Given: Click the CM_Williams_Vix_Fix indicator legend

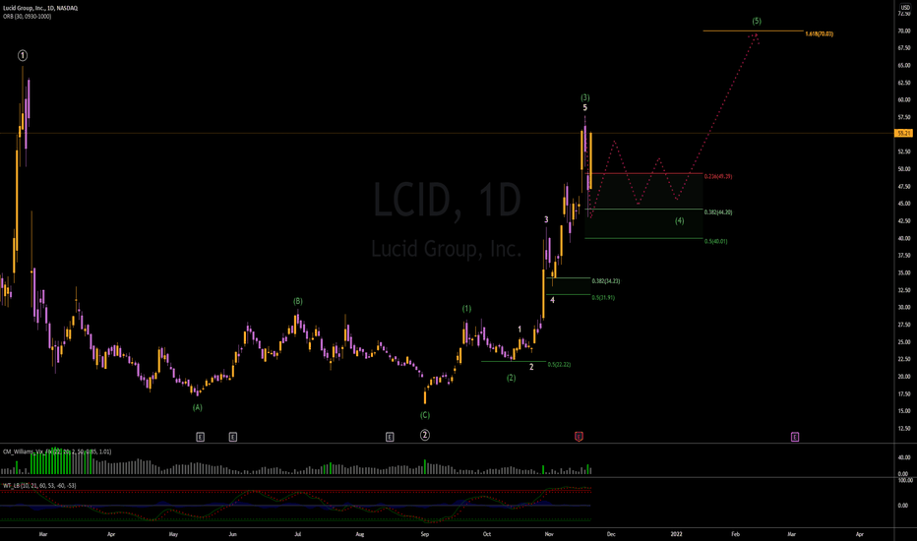Looking at the screenshot, I should 57,451.
